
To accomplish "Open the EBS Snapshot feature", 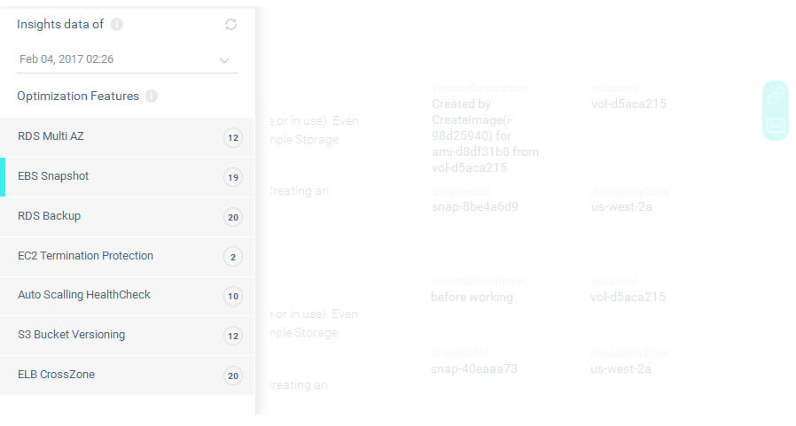I will pyautogui.click(x=53, y=176).
